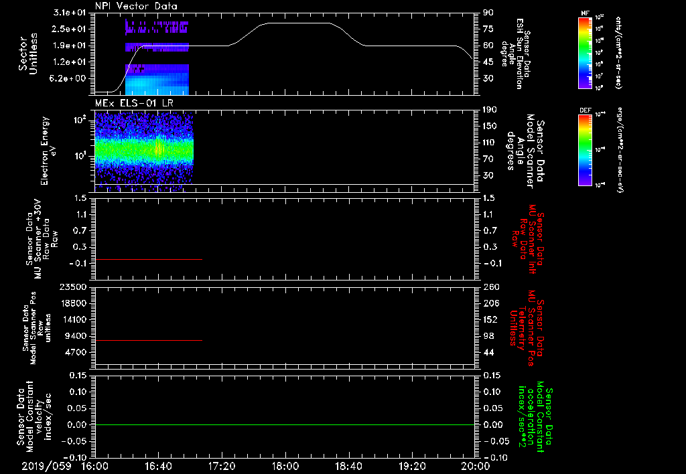Click the "206" telemetry axis value
Viewport: 686px width, 474px height.
click(x=490, y=303)
